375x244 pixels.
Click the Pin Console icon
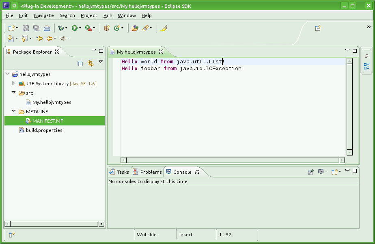[x=311, y=172]
